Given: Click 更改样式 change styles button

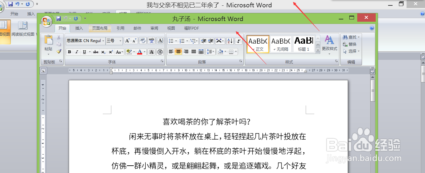Looking at the screenshot, I should click(x=330, y=45).
